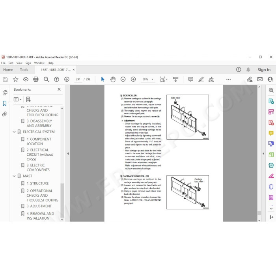Open Page Thumbnails panel
This screenshot has width=276, height=276.
[5, 92]
